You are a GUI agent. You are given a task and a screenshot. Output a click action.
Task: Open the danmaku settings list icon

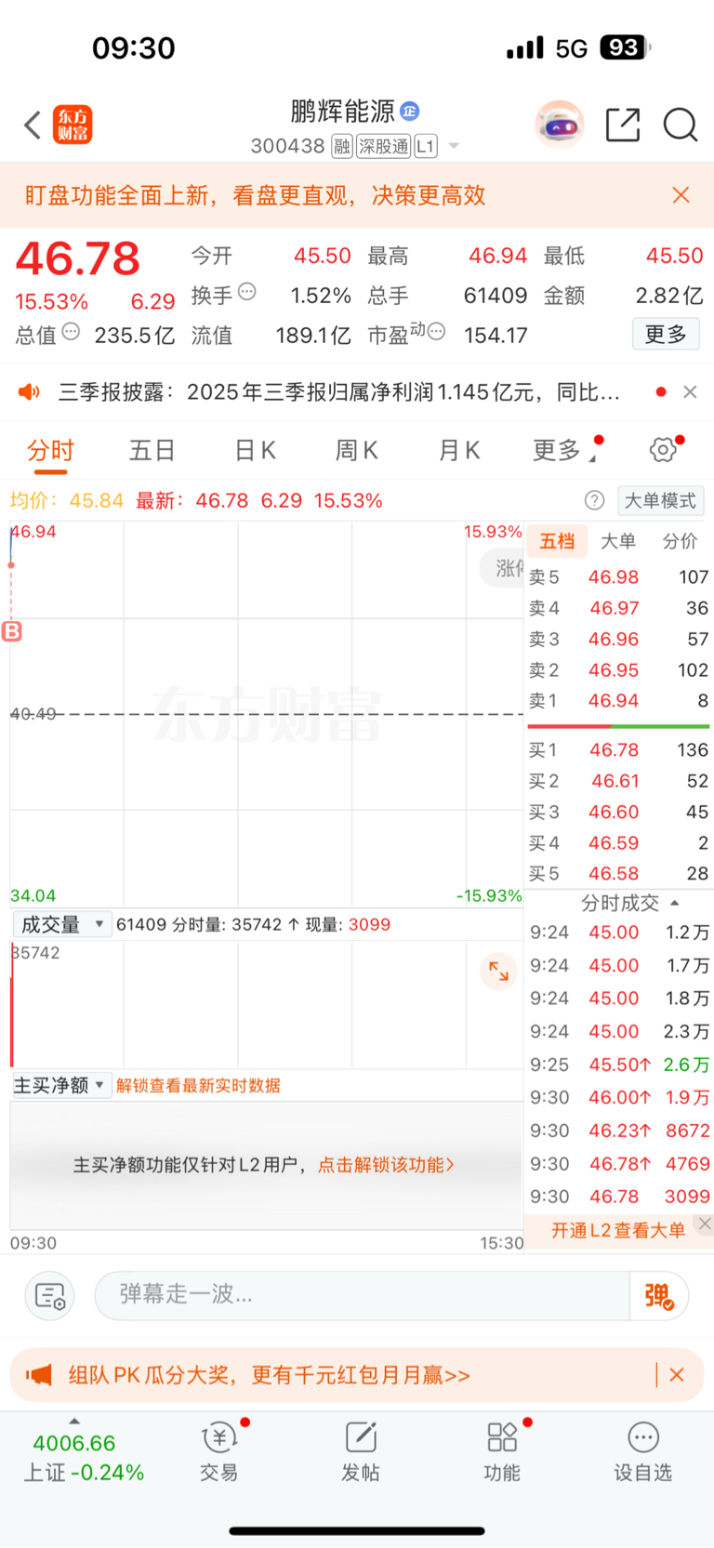coord(48,1295)
